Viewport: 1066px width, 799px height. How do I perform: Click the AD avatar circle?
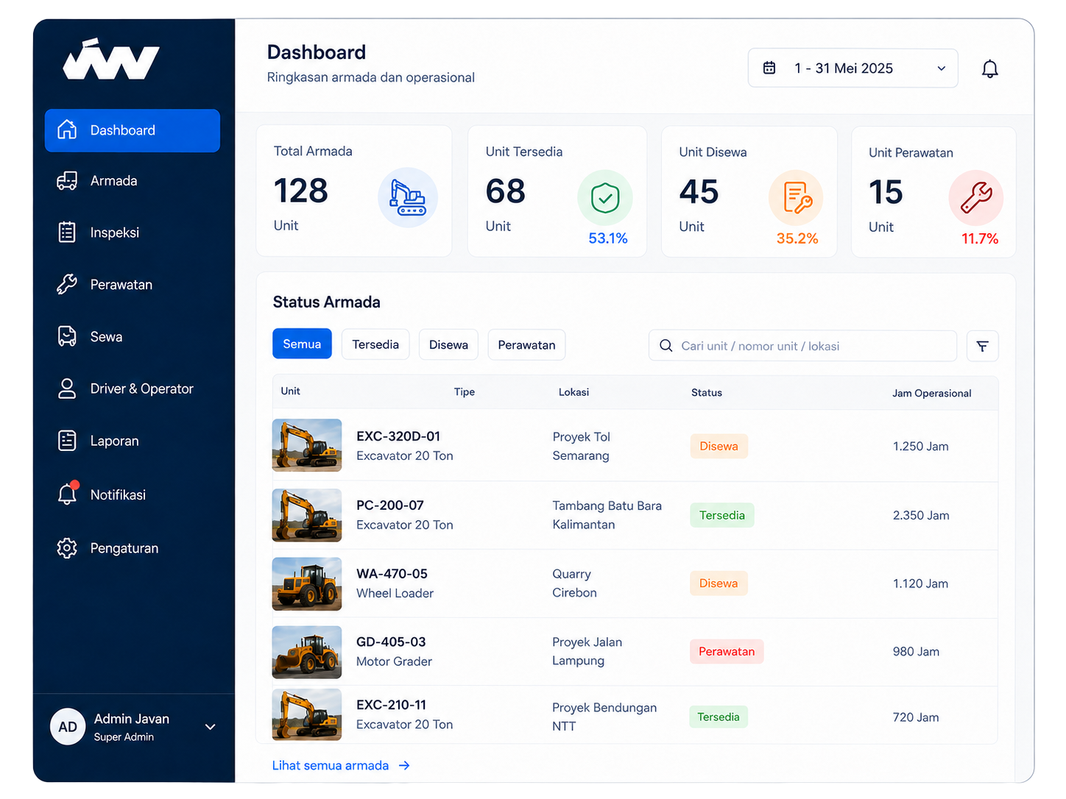point(68,727)
